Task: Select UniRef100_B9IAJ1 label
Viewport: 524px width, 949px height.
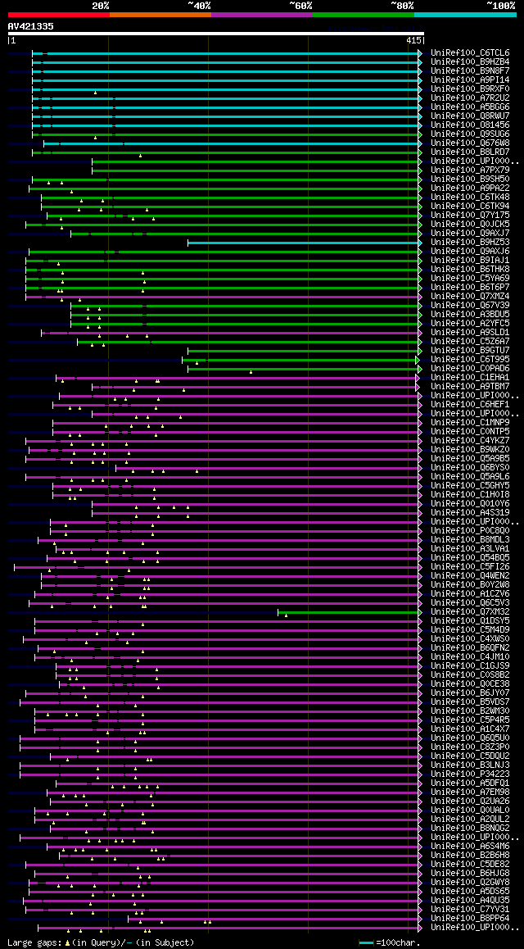Action: pos(470,261)
